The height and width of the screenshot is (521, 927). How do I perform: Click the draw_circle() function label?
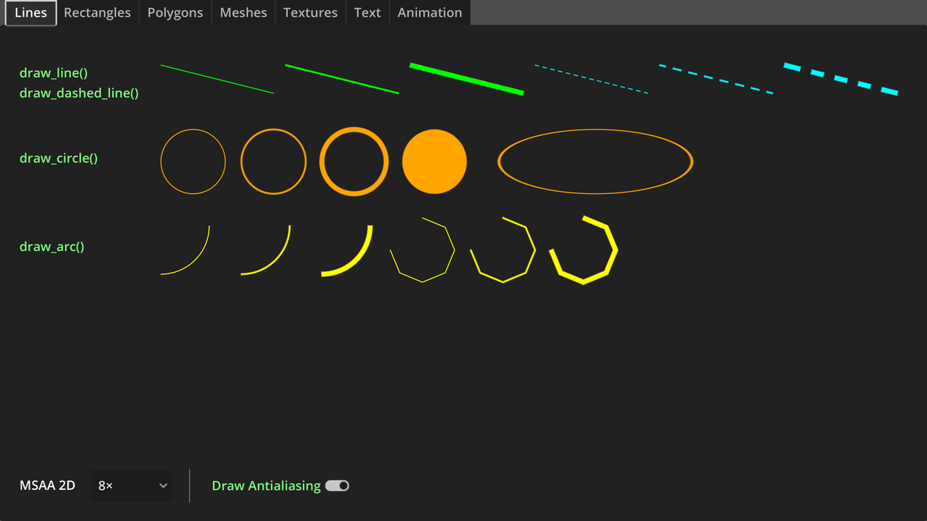pos(58,158)
